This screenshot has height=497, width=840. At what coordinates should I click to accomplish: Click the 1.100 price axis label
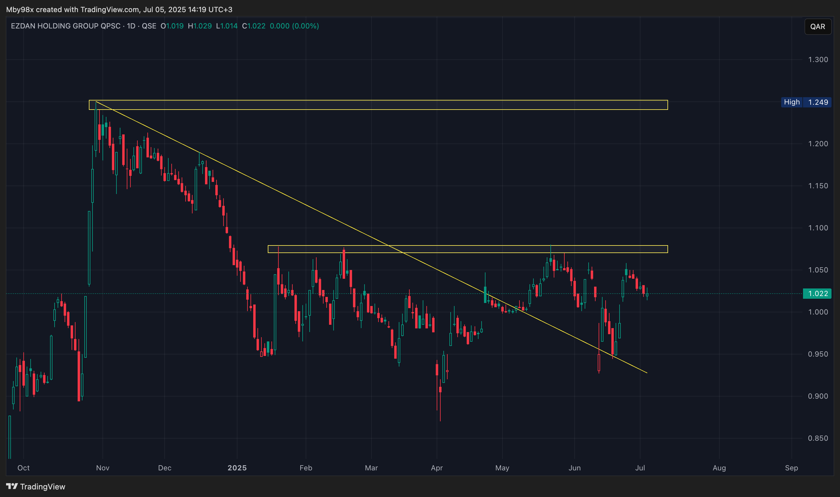click(818, 228)
